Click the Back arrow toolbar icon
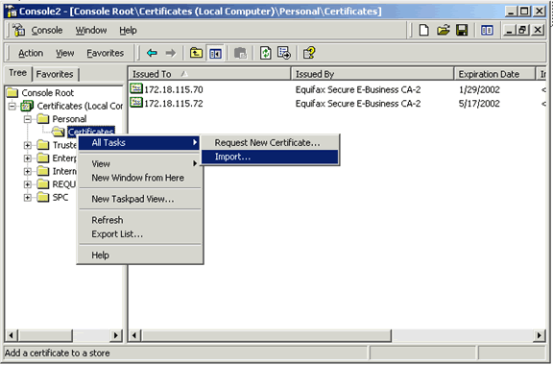This screenshot has width=553, height=365. [x=152, y=53]
